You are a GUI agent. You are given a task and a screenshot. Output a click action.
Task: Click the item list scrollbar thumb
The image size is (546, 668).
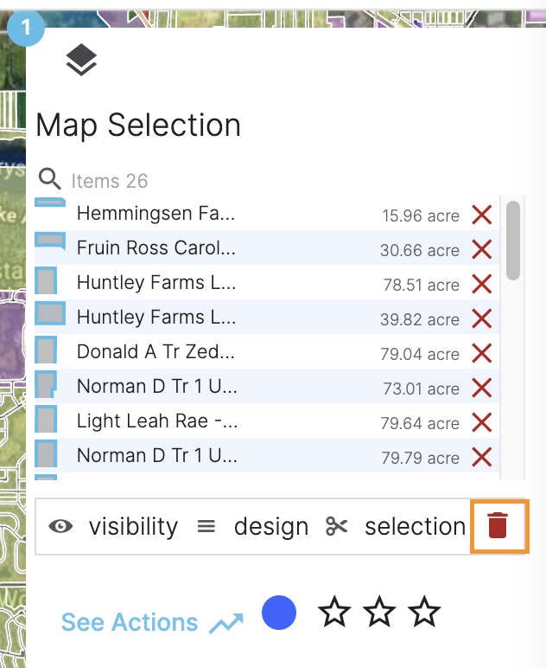[513, 241]
